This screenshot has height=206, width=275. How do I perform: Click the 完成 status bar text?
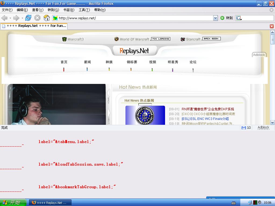(4, 128)
